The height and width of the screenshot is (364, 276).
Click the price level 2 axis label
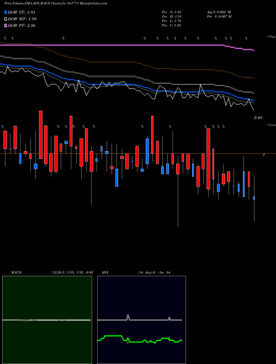[x=263, y=154]
